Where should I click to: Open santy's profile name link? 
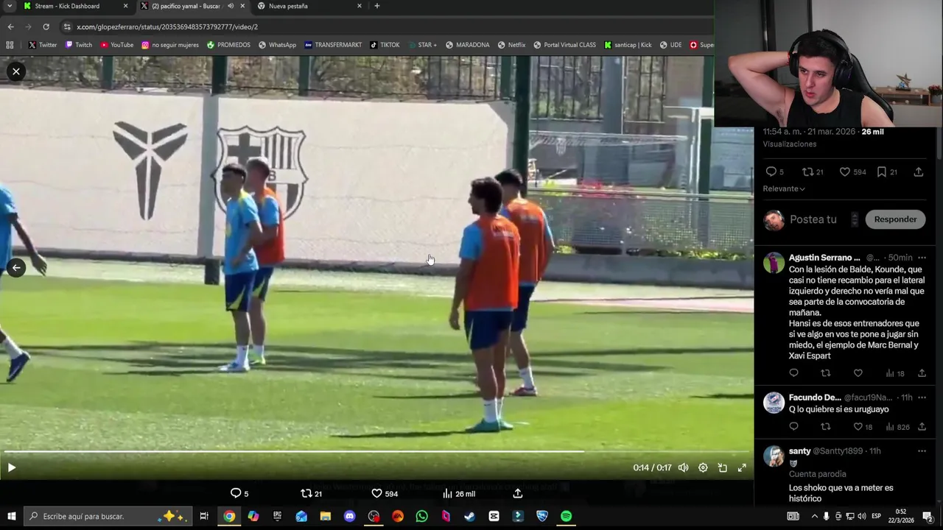[x=799, y=451]
